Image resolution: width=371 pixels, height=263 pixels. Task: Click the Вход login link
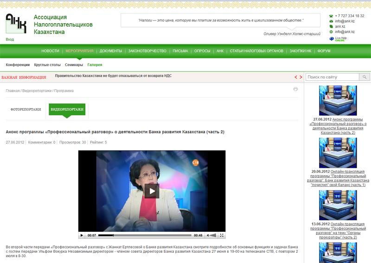click(x=10, y=40)
